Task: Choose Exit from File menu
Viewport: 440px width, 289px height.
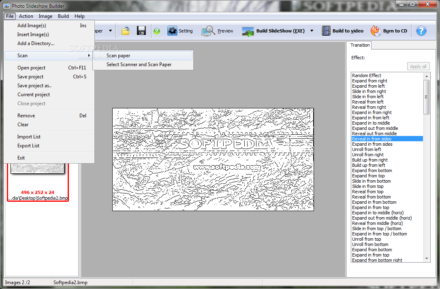Action: (x=49, y=158)
